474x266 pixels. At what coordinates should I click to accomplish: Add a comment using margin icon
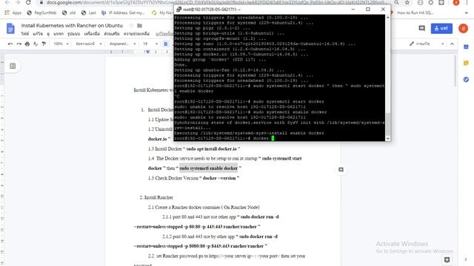341,170
